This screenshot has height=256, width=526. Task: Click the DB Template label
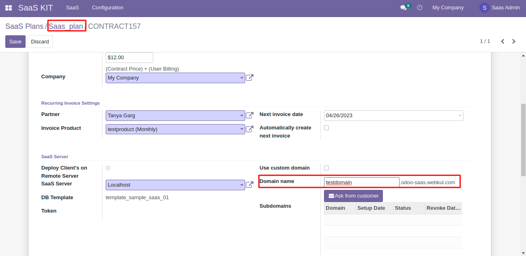pyautogui.click(x=57, y=198)
